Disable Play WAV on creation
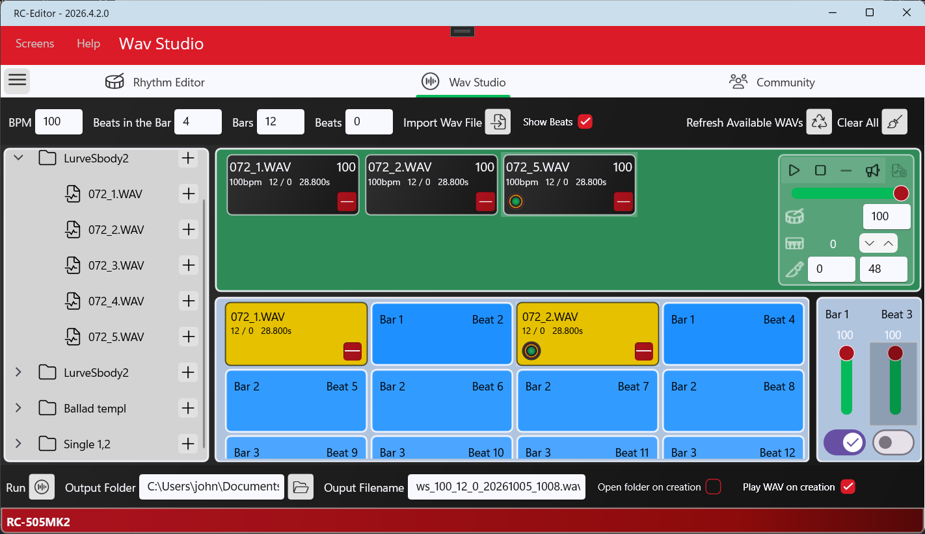Viewport: 925px width, 534px height. 848,487
